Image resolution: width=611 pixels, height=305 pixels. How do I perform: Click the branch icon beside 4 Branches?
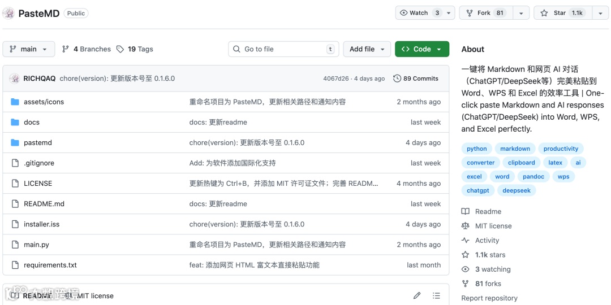(x=66, y=49)
